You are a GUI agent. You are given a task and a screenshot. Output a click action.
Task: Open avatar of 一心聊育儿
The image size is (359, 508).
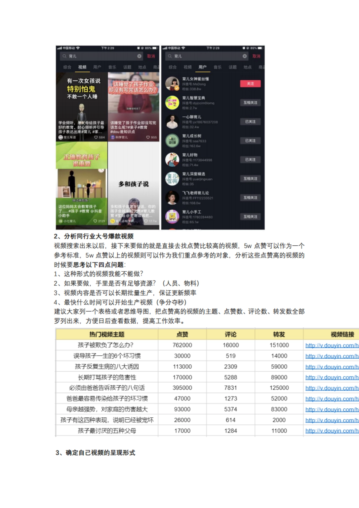coord(172,122)
